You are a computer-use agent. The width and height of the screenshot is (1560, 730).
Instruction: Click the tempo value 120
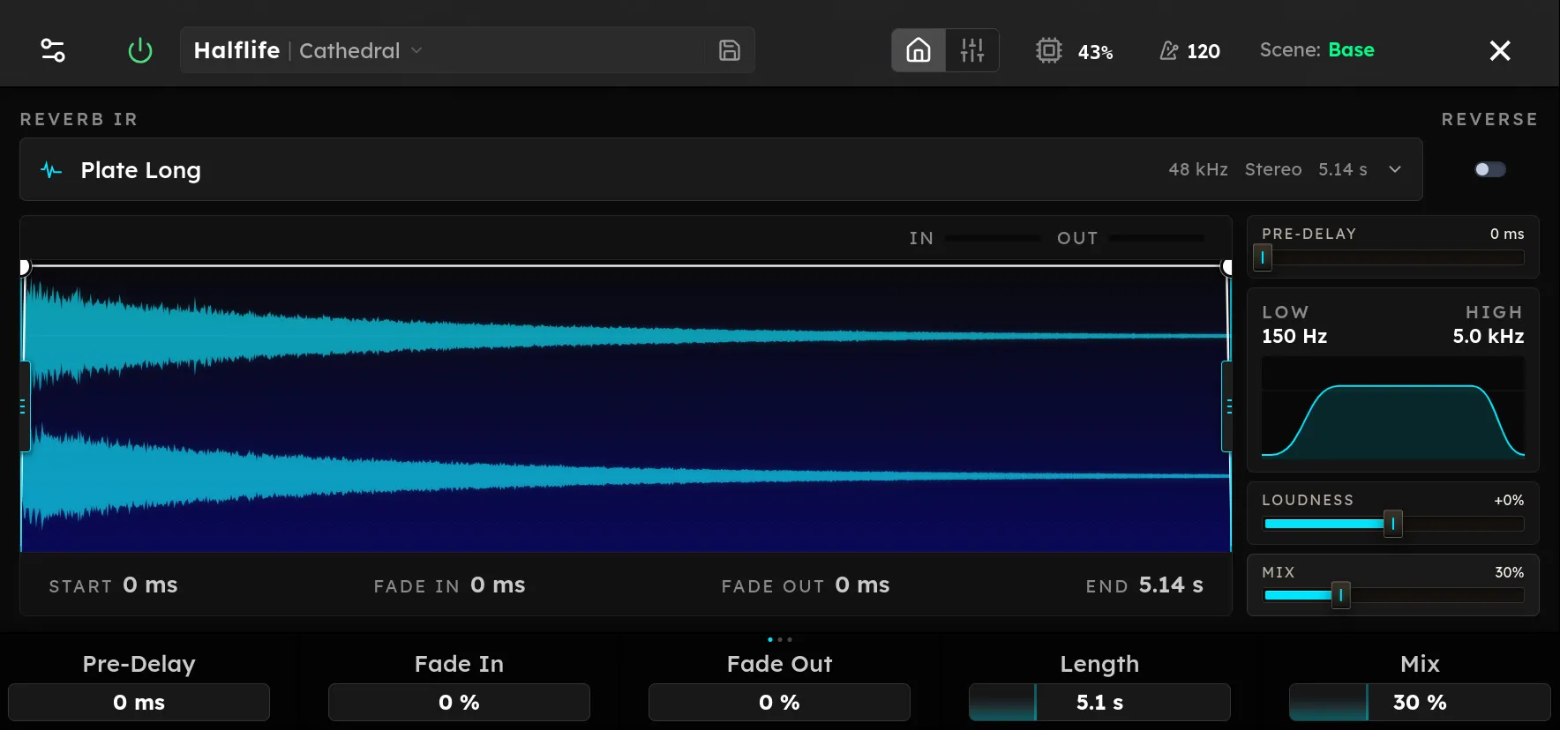point(1204,51)
